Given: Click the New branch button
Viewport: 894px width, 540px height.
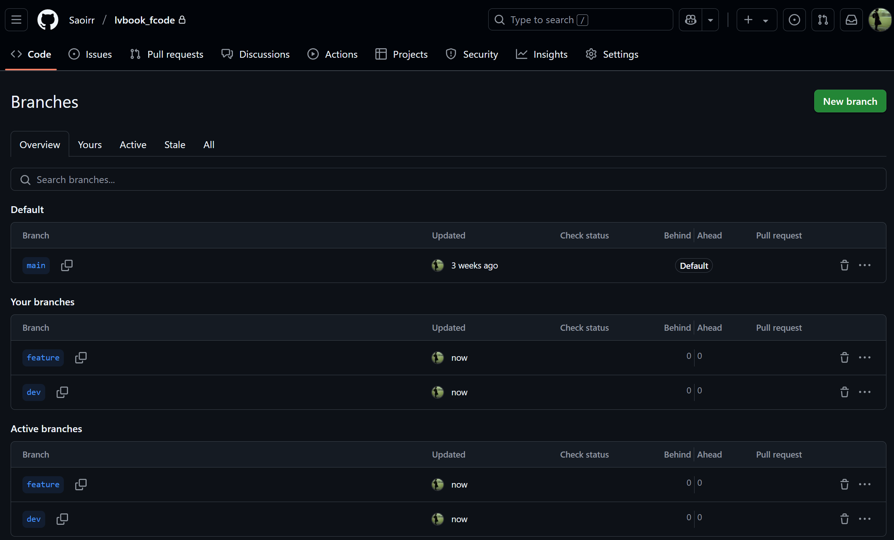Looking at the screenshot, I should click(x=850, y=101).
